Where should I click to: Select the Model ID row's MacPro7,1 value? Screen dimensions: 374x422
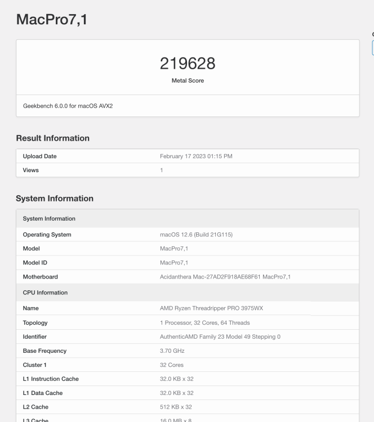[x=174, y=263]
